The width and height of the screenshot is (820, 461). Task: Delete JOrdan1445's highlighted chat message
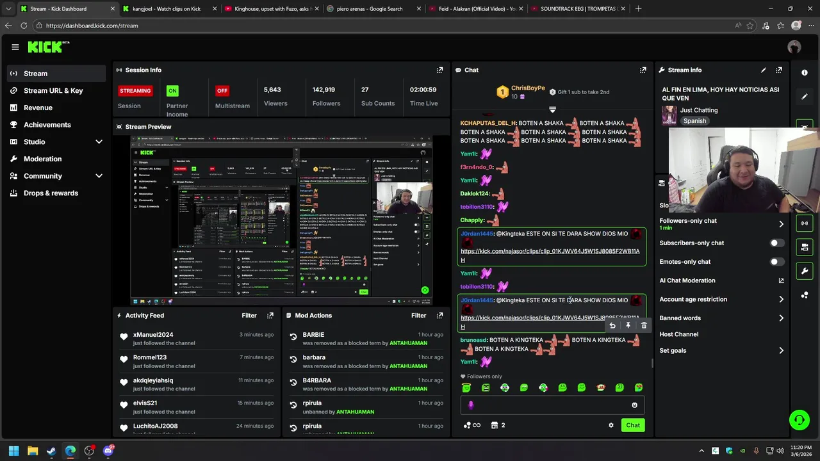pyautogui.click(x=644, y=326)
